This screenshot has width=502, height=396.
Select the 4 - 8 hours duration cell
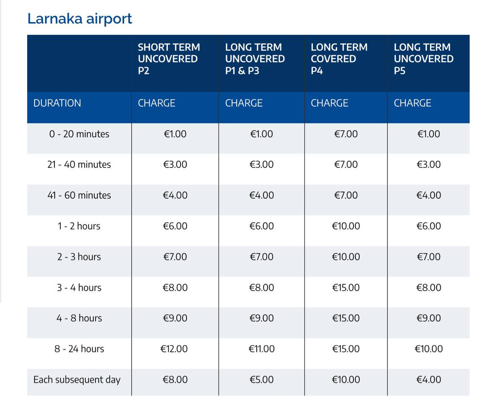79,318
